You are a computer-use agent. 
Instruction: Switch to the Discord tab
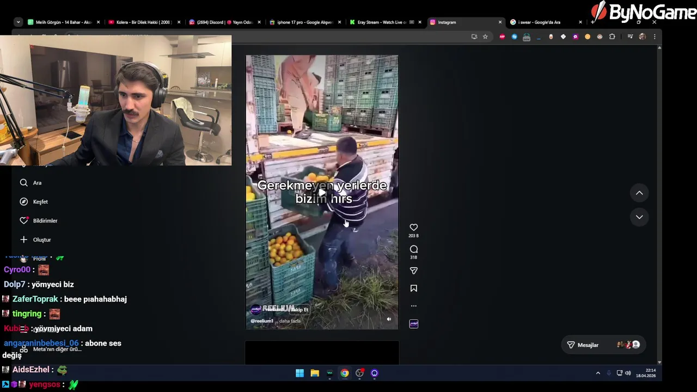coord(224,22)
